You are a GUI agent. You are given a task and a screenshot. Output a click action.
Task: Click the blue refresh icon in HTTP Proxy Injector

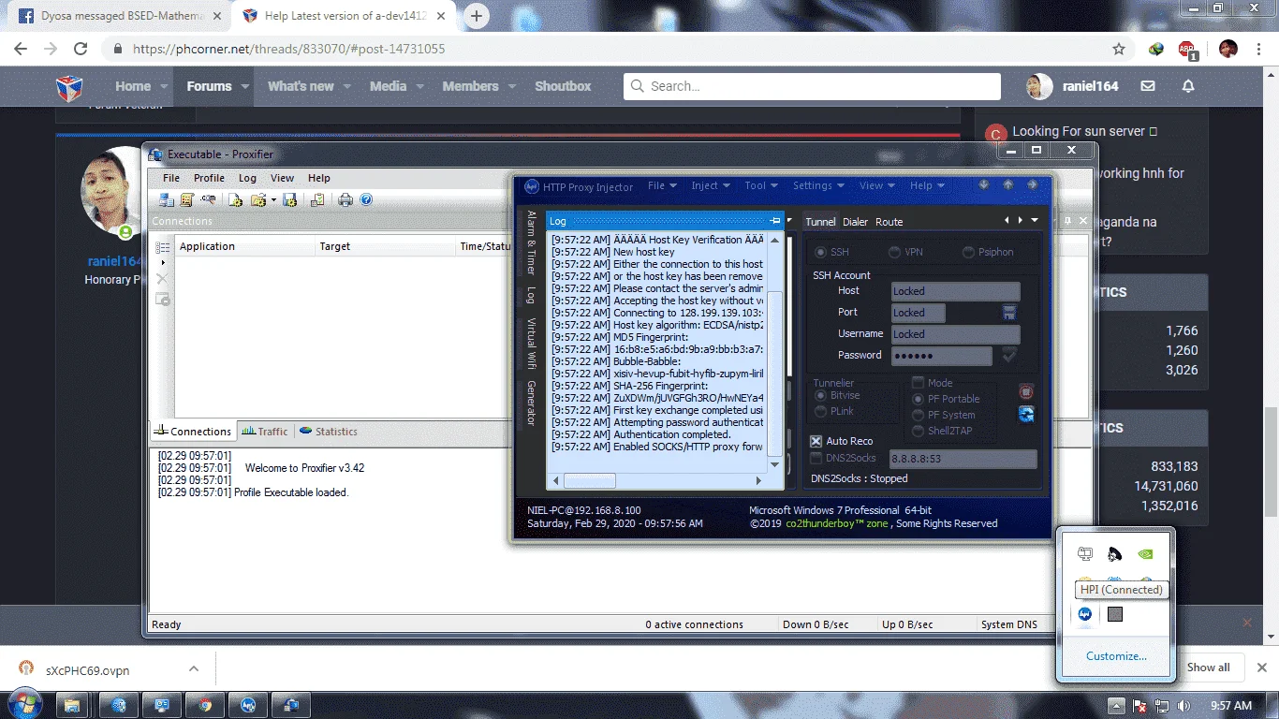point(1026,414)
